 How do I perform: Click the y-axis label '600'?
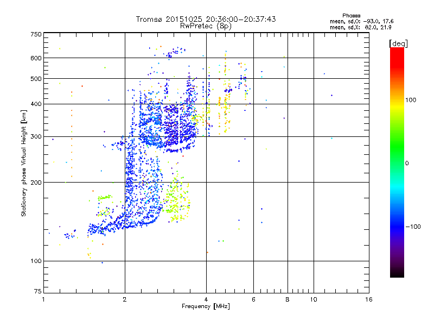[36, 58]
